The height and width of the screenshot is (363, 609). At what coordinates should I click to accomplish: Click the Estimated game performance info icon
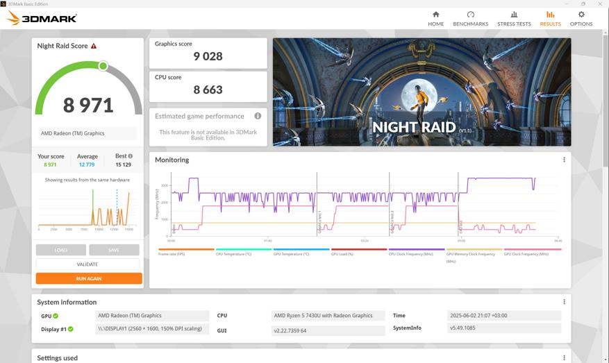click(258, 116)
